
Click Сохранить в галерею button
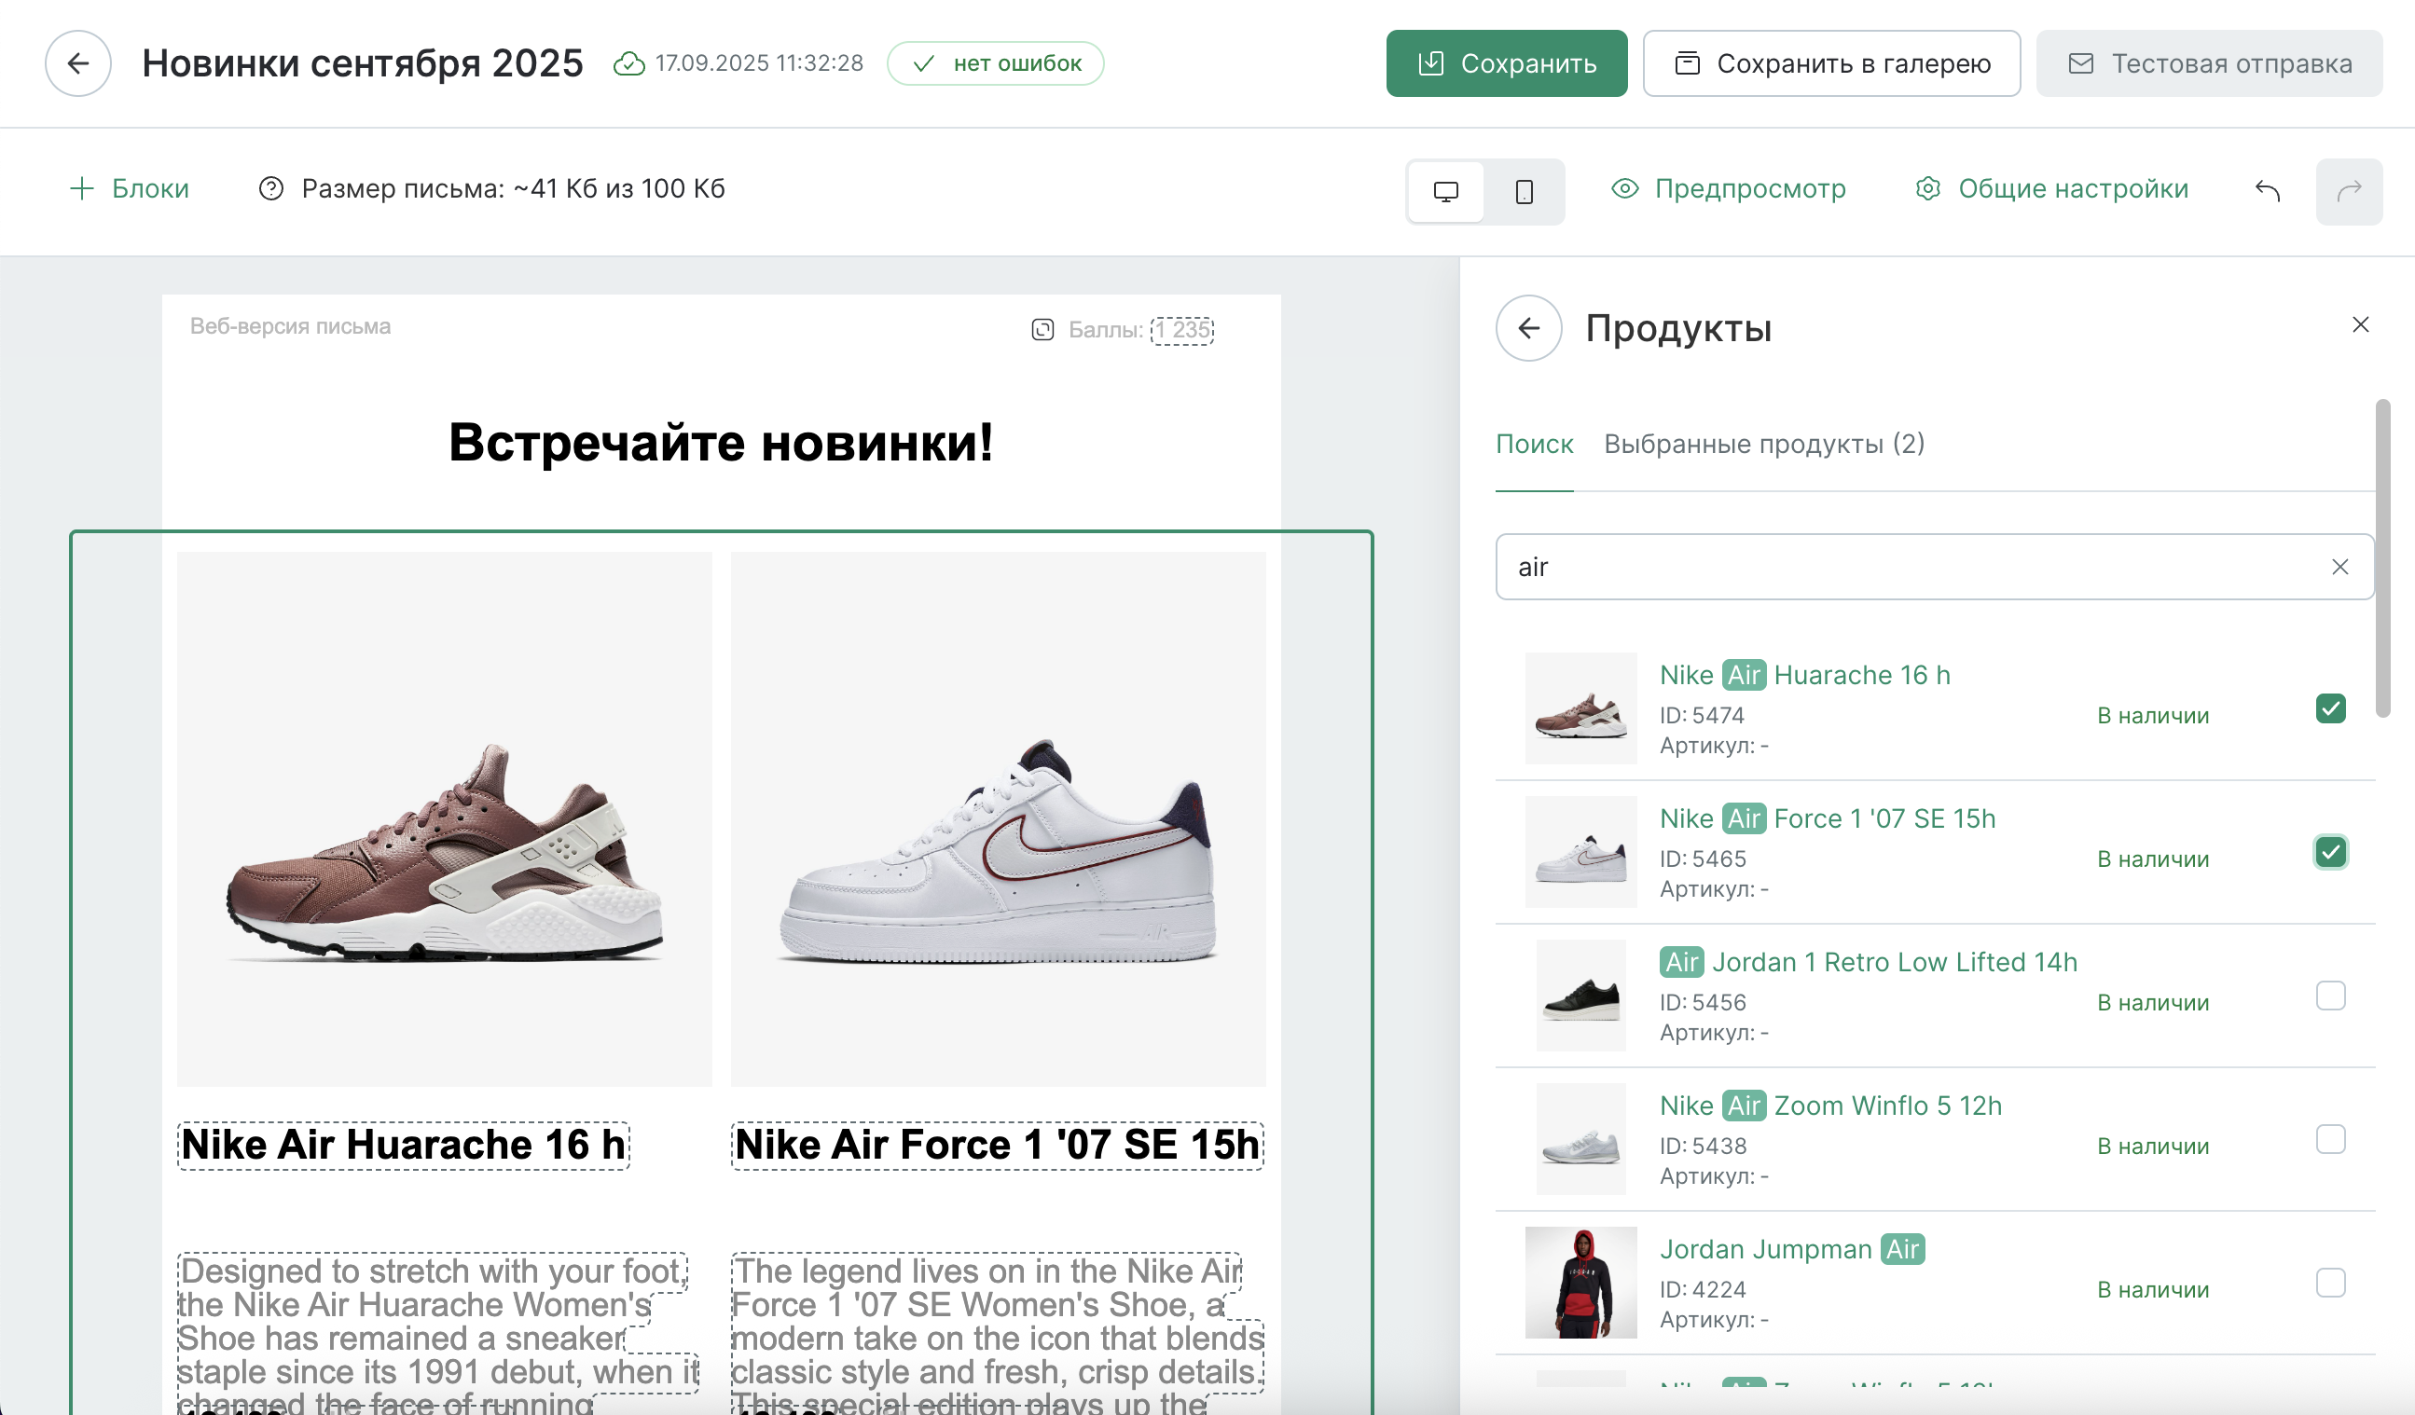coord(1831,63)
